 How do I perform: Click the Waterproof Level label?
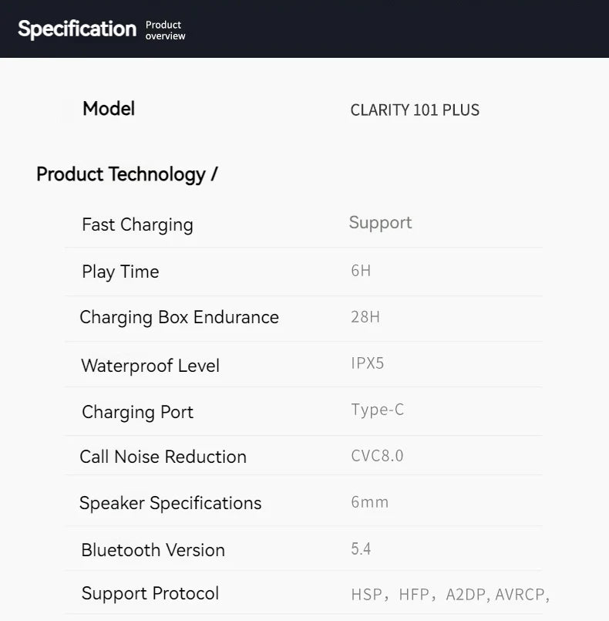tap(150, 366)
